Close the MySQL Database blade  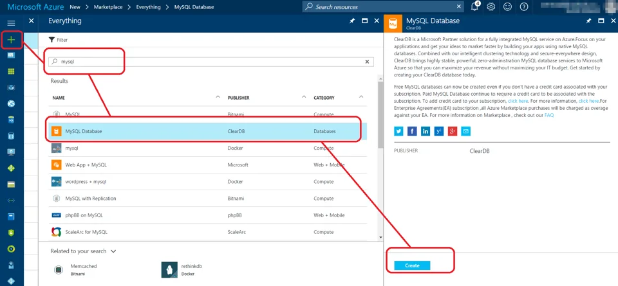(612, 21)
